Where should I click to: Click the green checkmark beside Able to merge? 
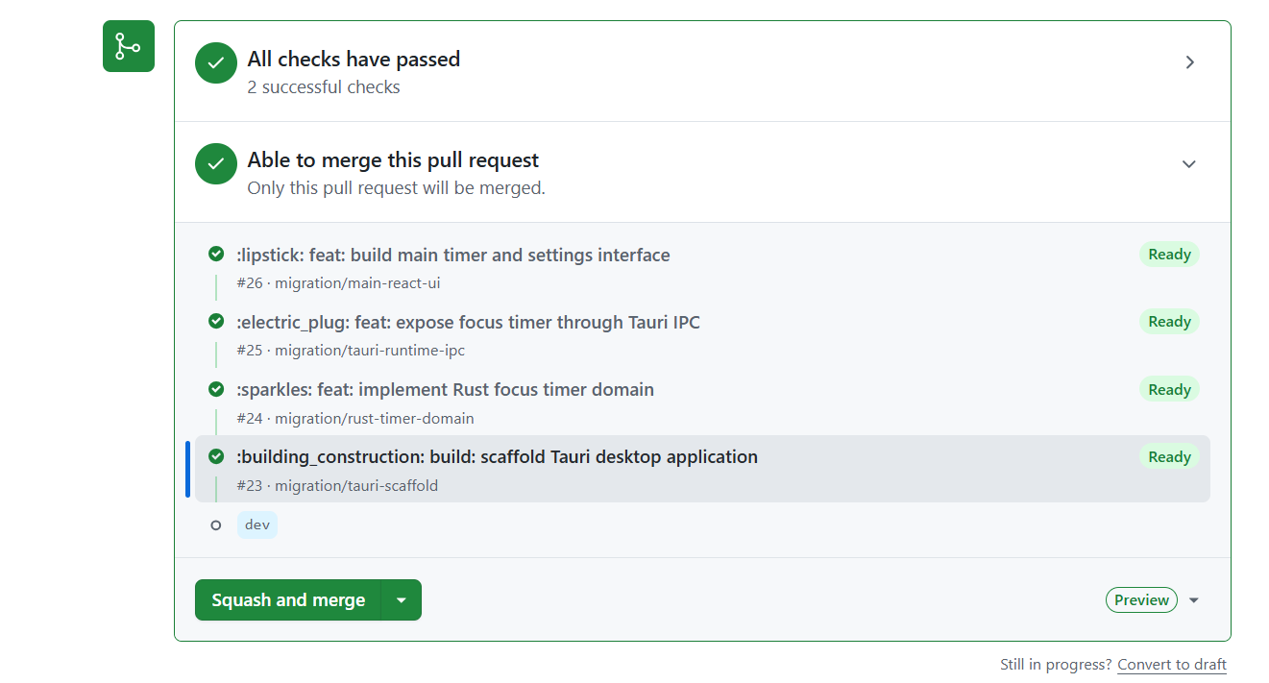pos(216,163)
